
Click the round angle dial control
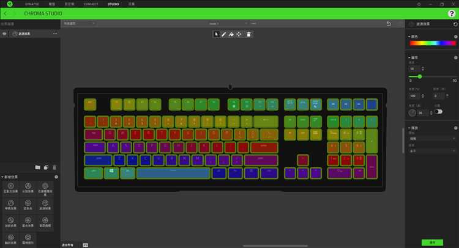pos(412,112)
